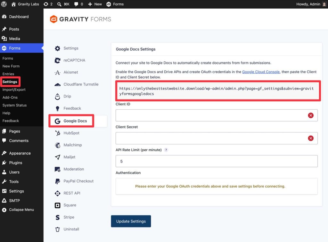The image size is (328, 242).
Task: Click the Square icon
Action: tap(57, 205)
